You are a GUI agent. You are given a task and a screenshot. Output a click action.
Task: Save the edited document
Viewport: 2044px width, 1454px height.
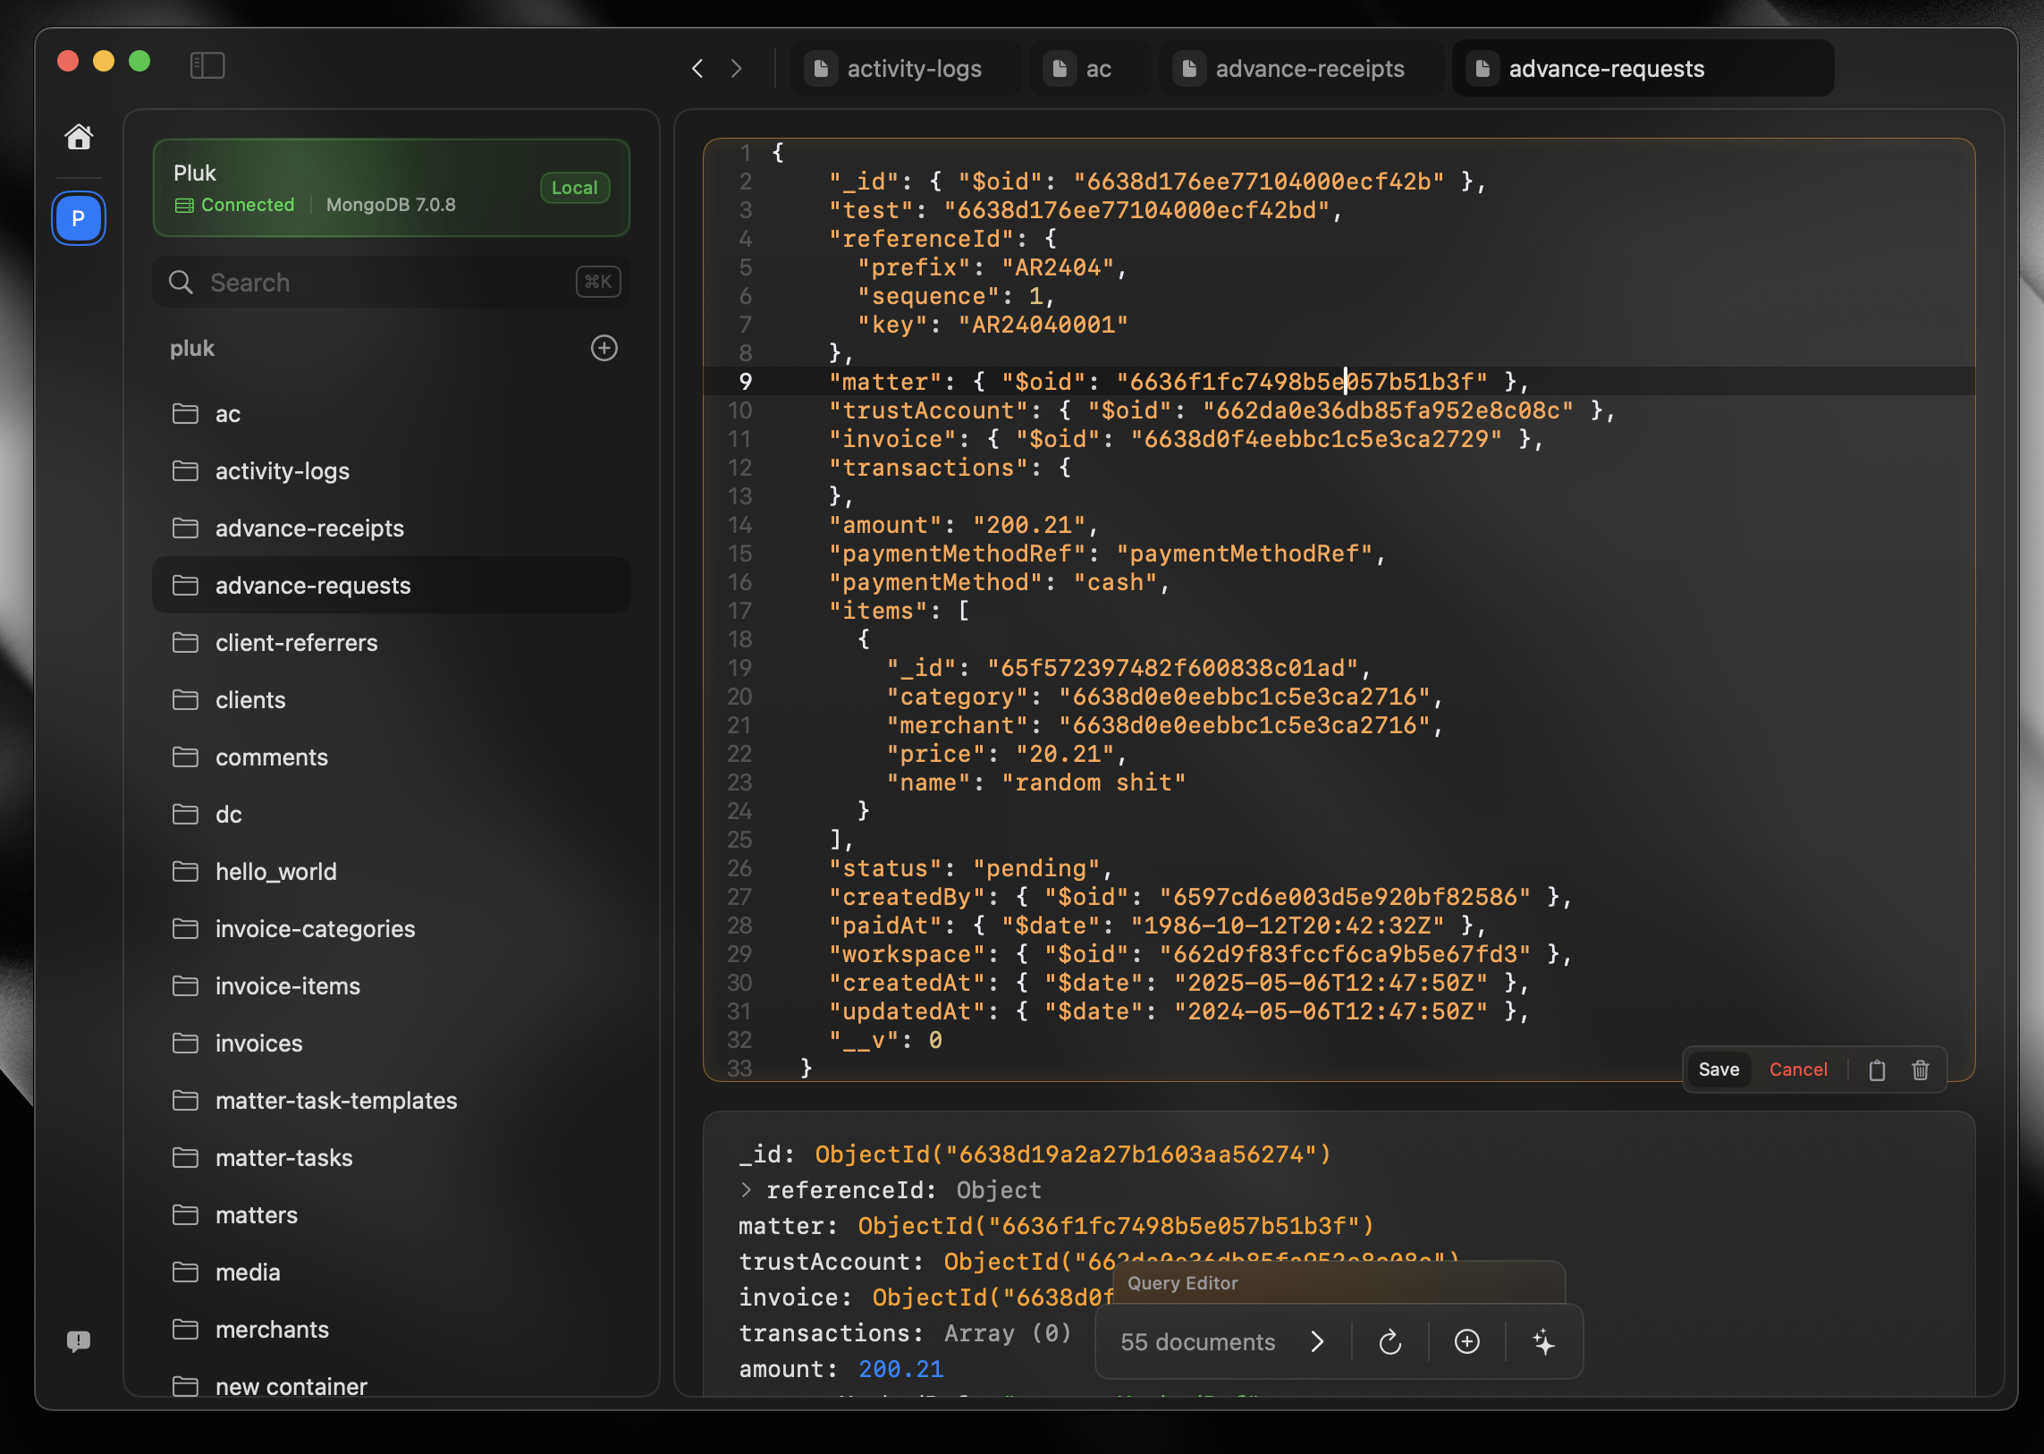pos(1719,1069)
